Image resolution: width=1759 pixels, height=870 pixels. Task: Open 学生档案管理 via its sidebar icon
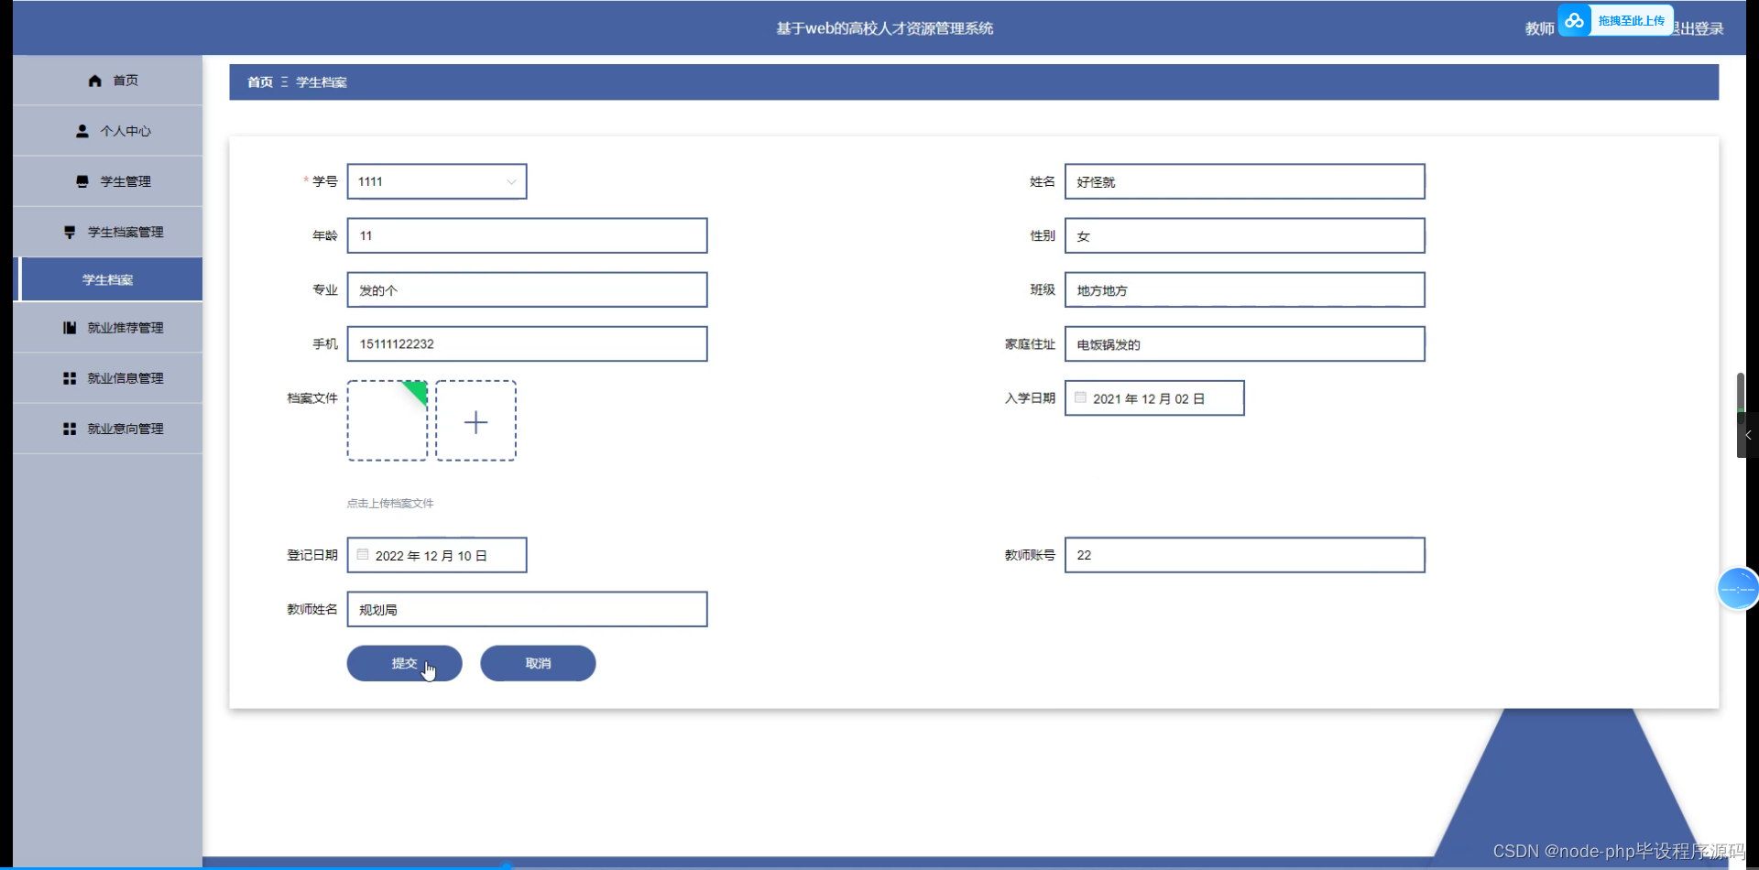pos(69,231)
